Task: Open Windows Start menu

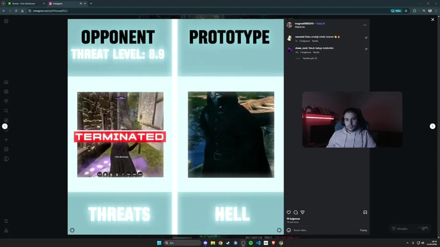Action: (159, 243)
